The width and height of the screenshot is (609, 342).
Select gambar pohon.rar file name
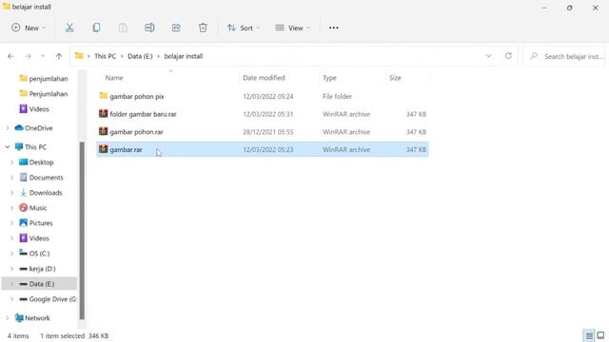click(136, 132)
